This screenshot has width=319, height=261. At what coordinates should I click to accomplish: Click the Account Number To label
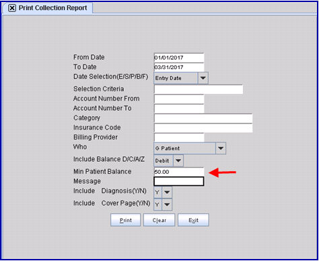pyautogui.click(x=102, y=108)
